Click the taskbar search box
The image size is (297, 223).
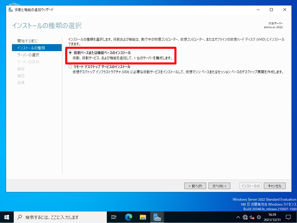click(60, 217)
